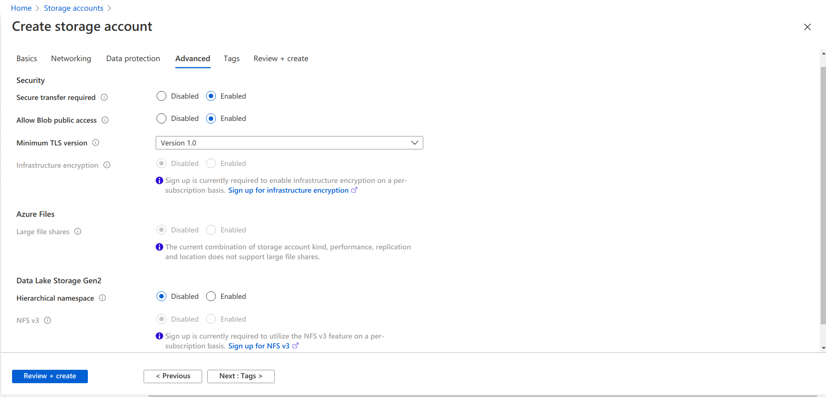Click Storage accounts breadcrumb link

click(x=74, y=8)
